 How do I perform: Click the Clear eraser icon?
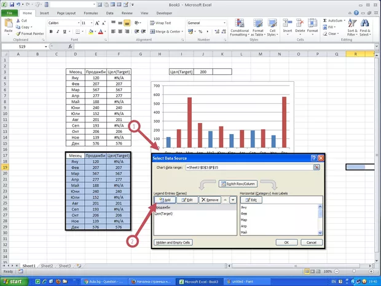(325, 34)
